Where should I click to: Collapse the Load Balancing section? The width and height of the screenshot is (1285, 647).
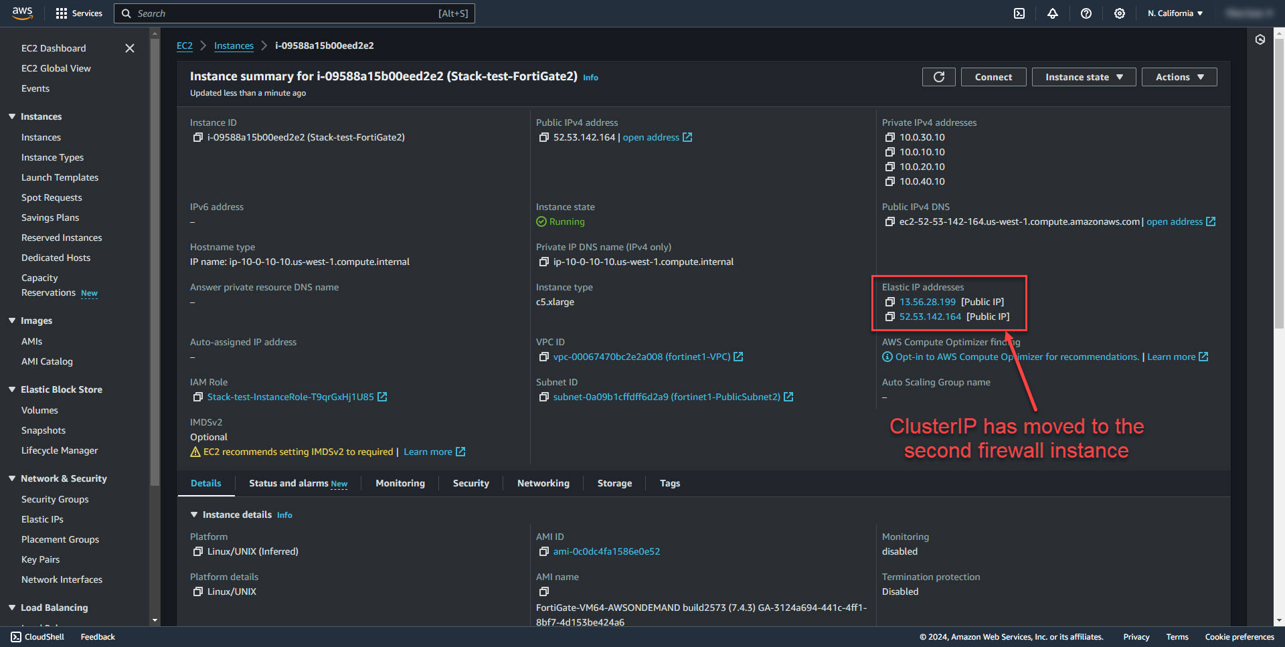point(12,608)
